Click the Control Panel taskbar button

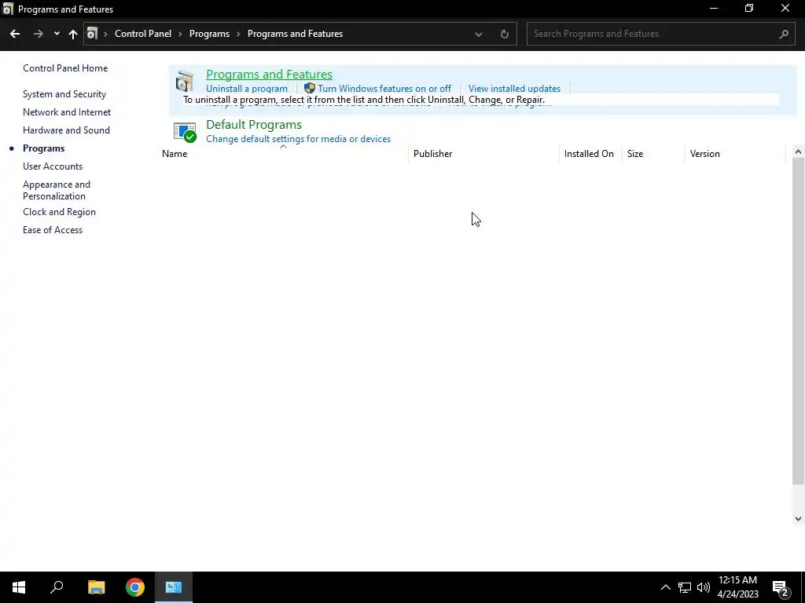click(x=174, y=587)
